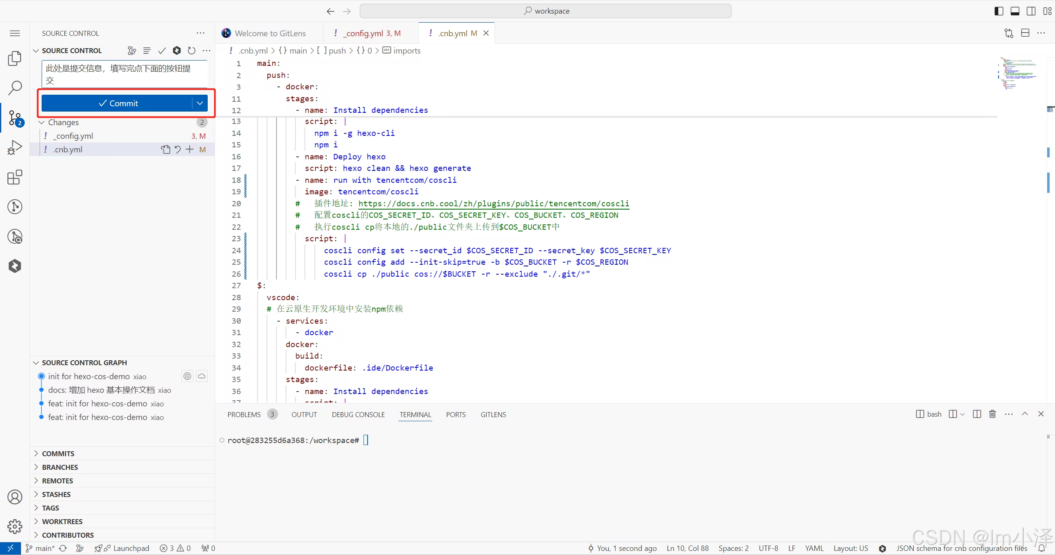
Task: Toggle the bottom panel visibility
Action: 1015,11
